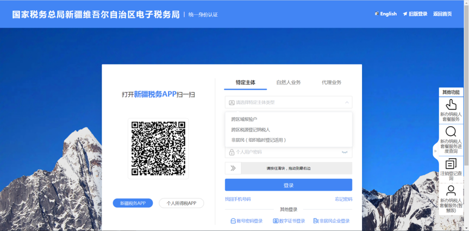Select the 个人所得税APP button
Image resolution: width=469 pixels, height=231 pixels.
point(182,203)
